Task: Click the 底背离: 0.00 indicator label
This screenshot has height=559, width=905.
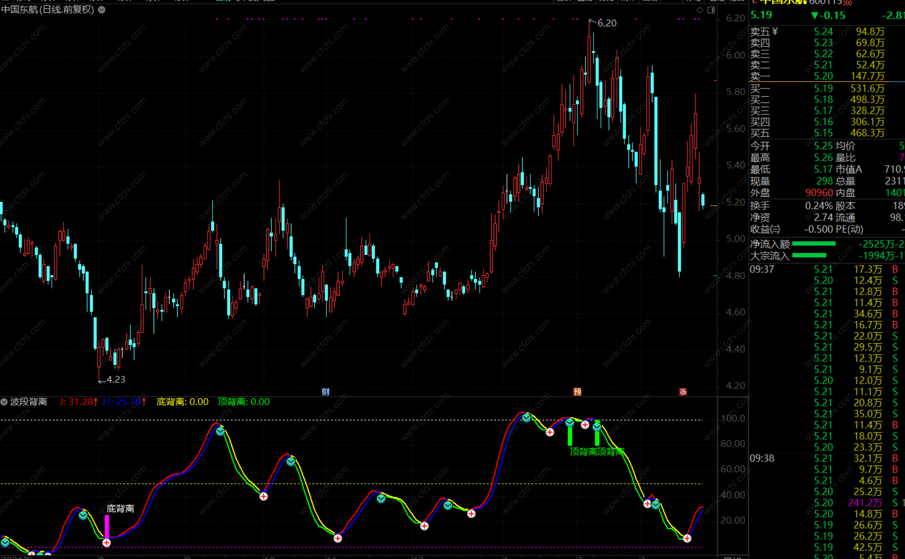Action: coord(182,402)
